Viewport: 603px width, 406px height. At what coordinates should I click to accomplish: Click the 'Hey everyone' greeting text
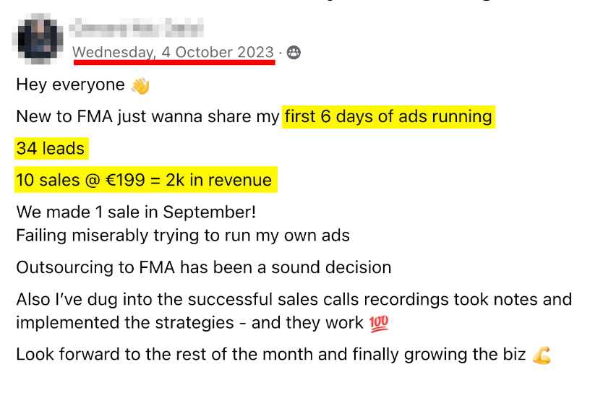coord(70,85)
